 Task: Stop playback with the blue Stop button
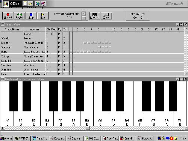pyautogui.click(x=31, y=16)
